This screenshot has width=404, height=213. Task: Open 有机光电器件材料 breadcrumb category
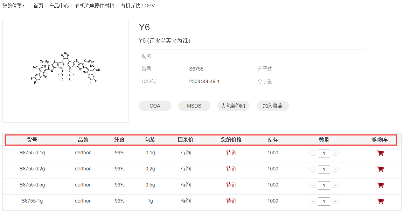(95, 6)
